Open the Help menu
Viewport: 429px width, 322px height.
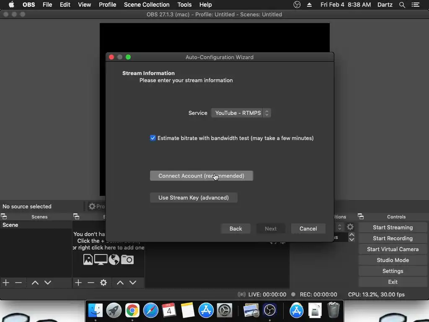tap(205, 5)
